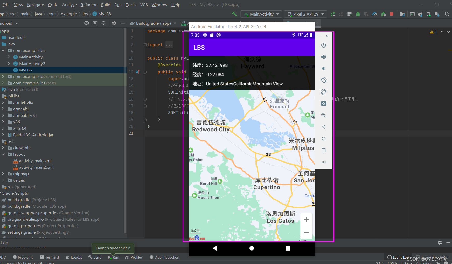Collapse the layout folder
The image size is (452, 264).
(3, 154)
